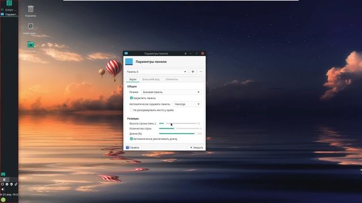The height and width of the screenshot is (203, 362).
Task: Open the auto-hide dropdown set to Никогда
Action: click(187, 104)
